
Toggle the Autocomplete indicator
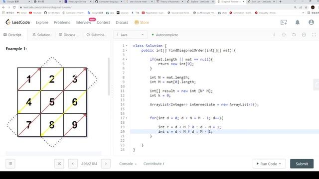click(x=165, y=35)
